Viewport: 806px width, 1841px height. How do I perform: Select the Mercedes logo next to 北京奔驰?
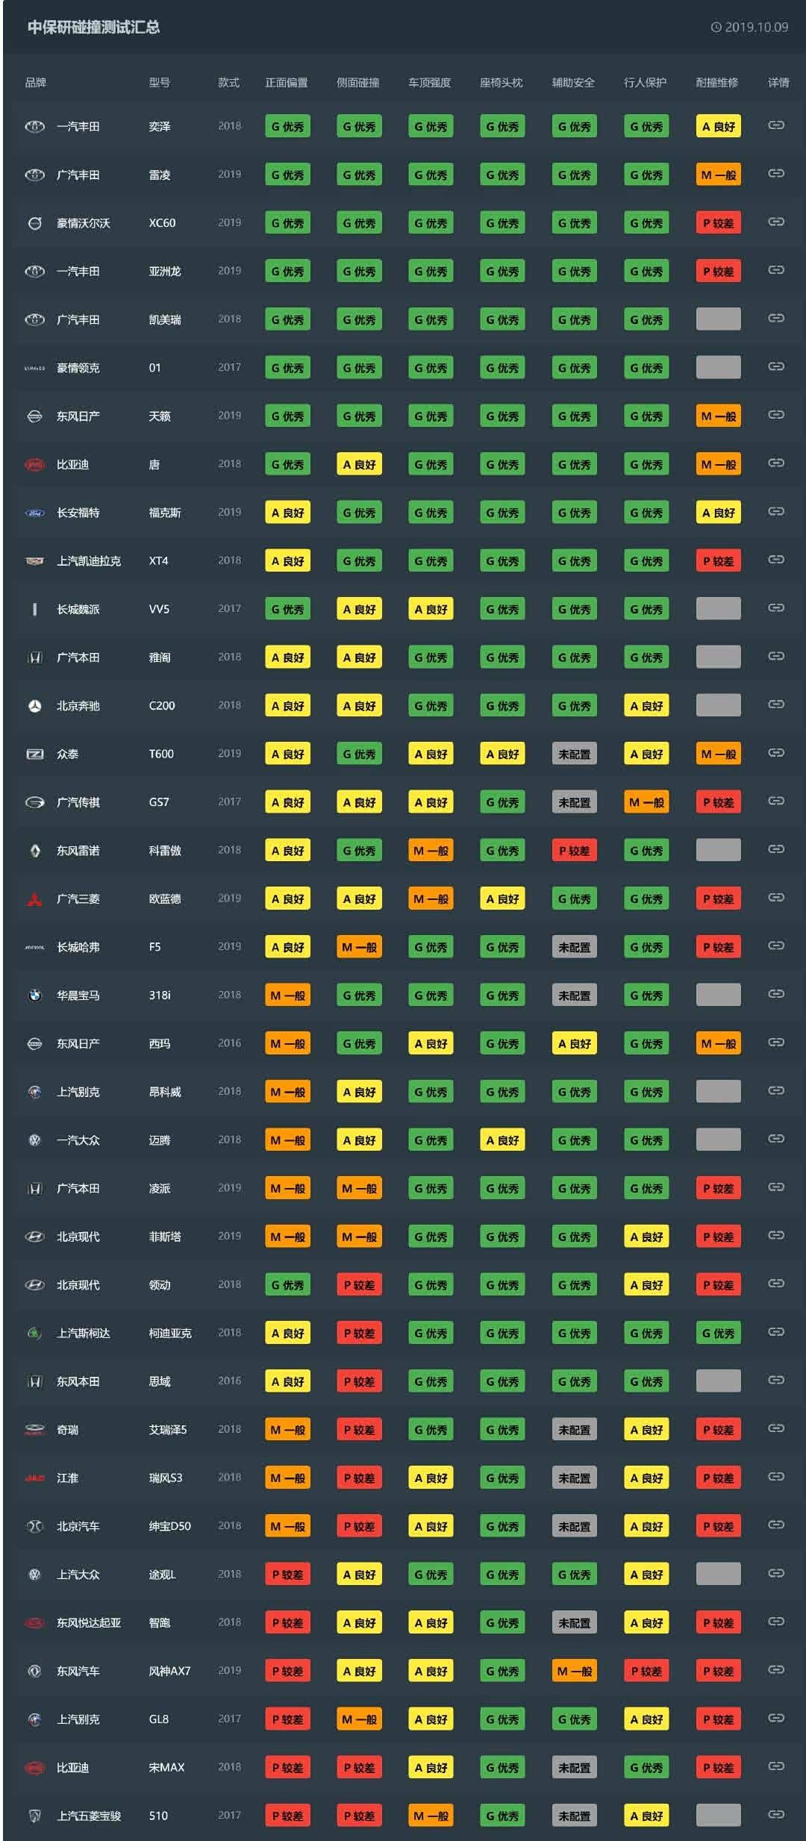pos(34,706)
